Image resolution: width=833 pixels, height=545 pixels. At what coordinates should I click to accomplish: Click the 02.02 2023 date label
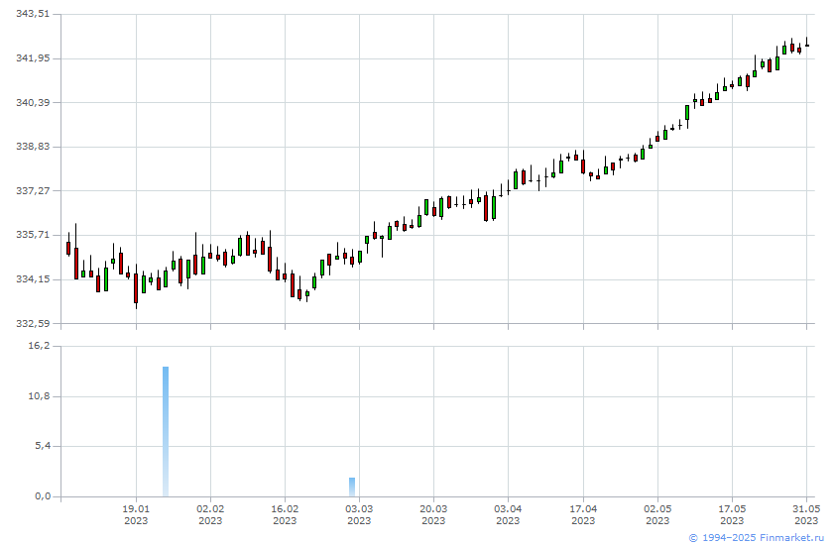pos(210,514)
